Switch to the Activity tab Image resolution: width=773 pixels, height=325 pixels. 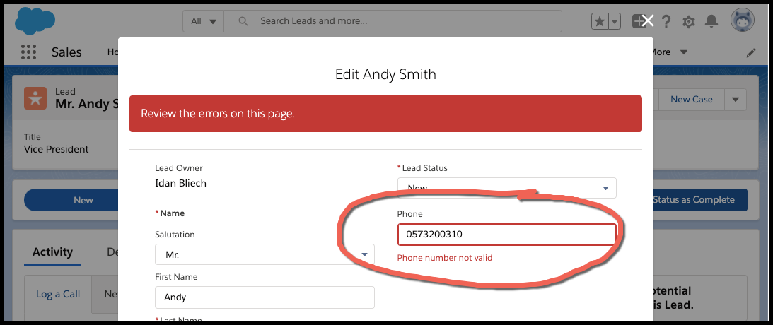click(x=52, y=252)
